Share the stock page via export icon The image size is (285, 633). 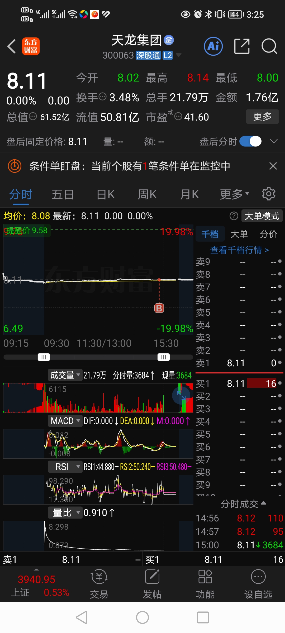tap(242, 46)
